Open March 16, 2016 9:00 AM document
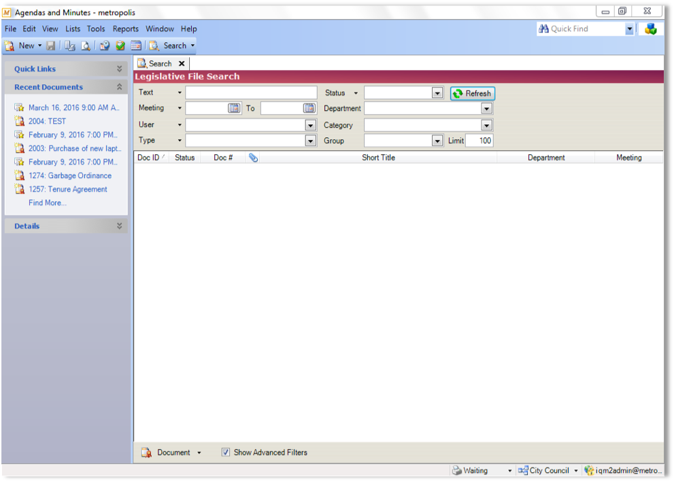674x481 pixels. coord(74,107)
